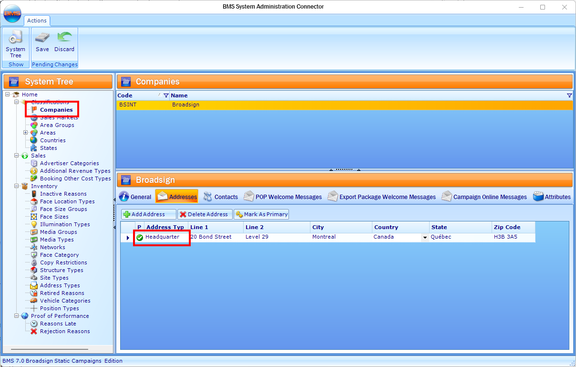Open Illumination Types
Screen dimensions: 576x367
pyautogui.click(x=65, y=224)
